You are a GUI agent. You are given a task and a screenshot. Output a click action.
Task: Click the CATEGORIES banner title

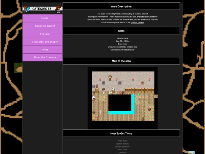click(x=42, y=9)
